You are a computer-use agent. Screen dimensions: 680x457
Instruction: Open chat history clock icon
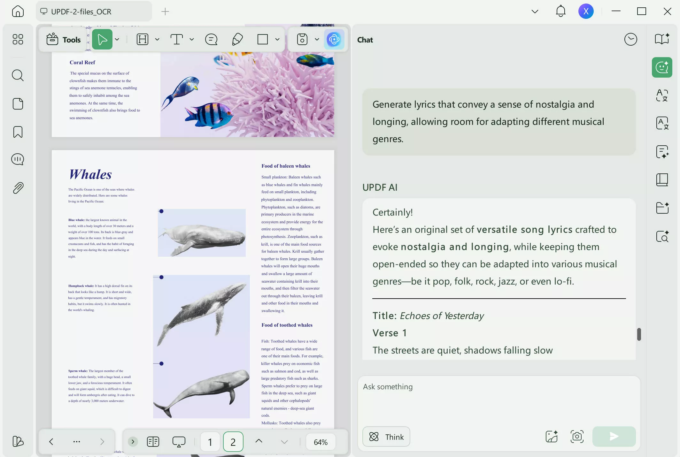(x=630, y=40)
